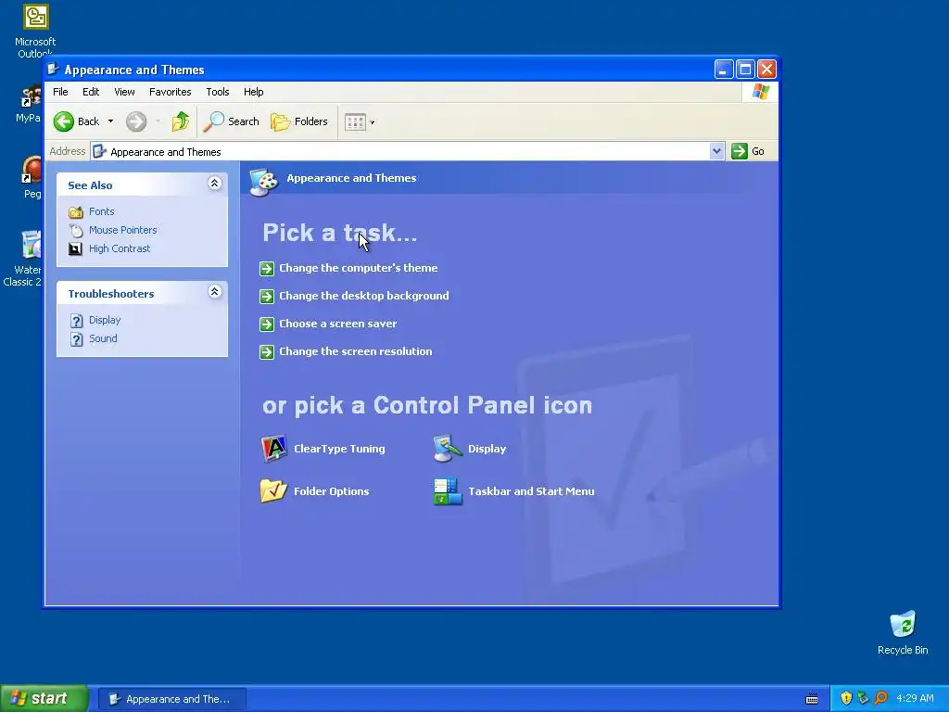Open Search from the toolbar
Viewport: 949px width, 712px height.
[x=231, y=121]
